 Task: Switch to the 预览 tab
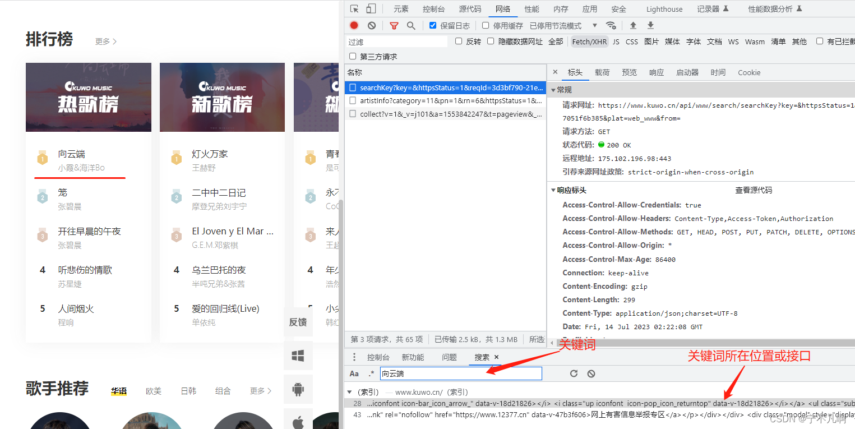pos(629,72)
